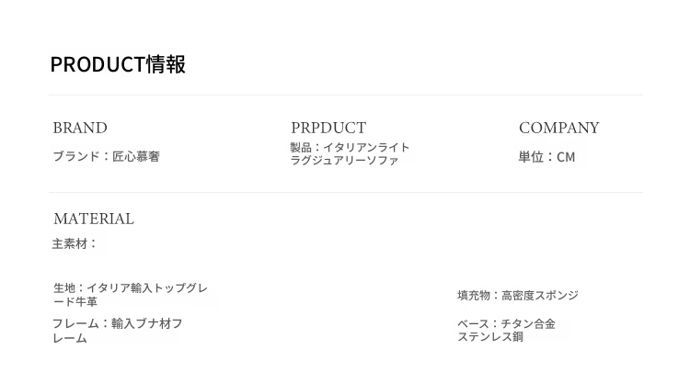This screenshot has width=690, height=383.
Task: Click the brand name 匠心慕奢
Action: point(136,157)
